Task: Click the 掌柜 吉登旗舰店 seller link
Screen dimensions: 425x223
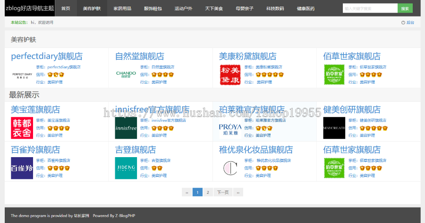Action: click(x=161, y=160)
